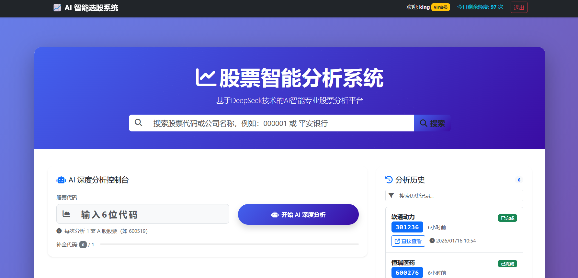Click the funnel filter icon in history search
Screen dimensions: 578x278
pyautogui.click(x=391, y=195)
